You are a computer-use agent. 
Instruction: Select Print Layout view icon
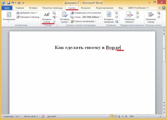pos(112,116)
